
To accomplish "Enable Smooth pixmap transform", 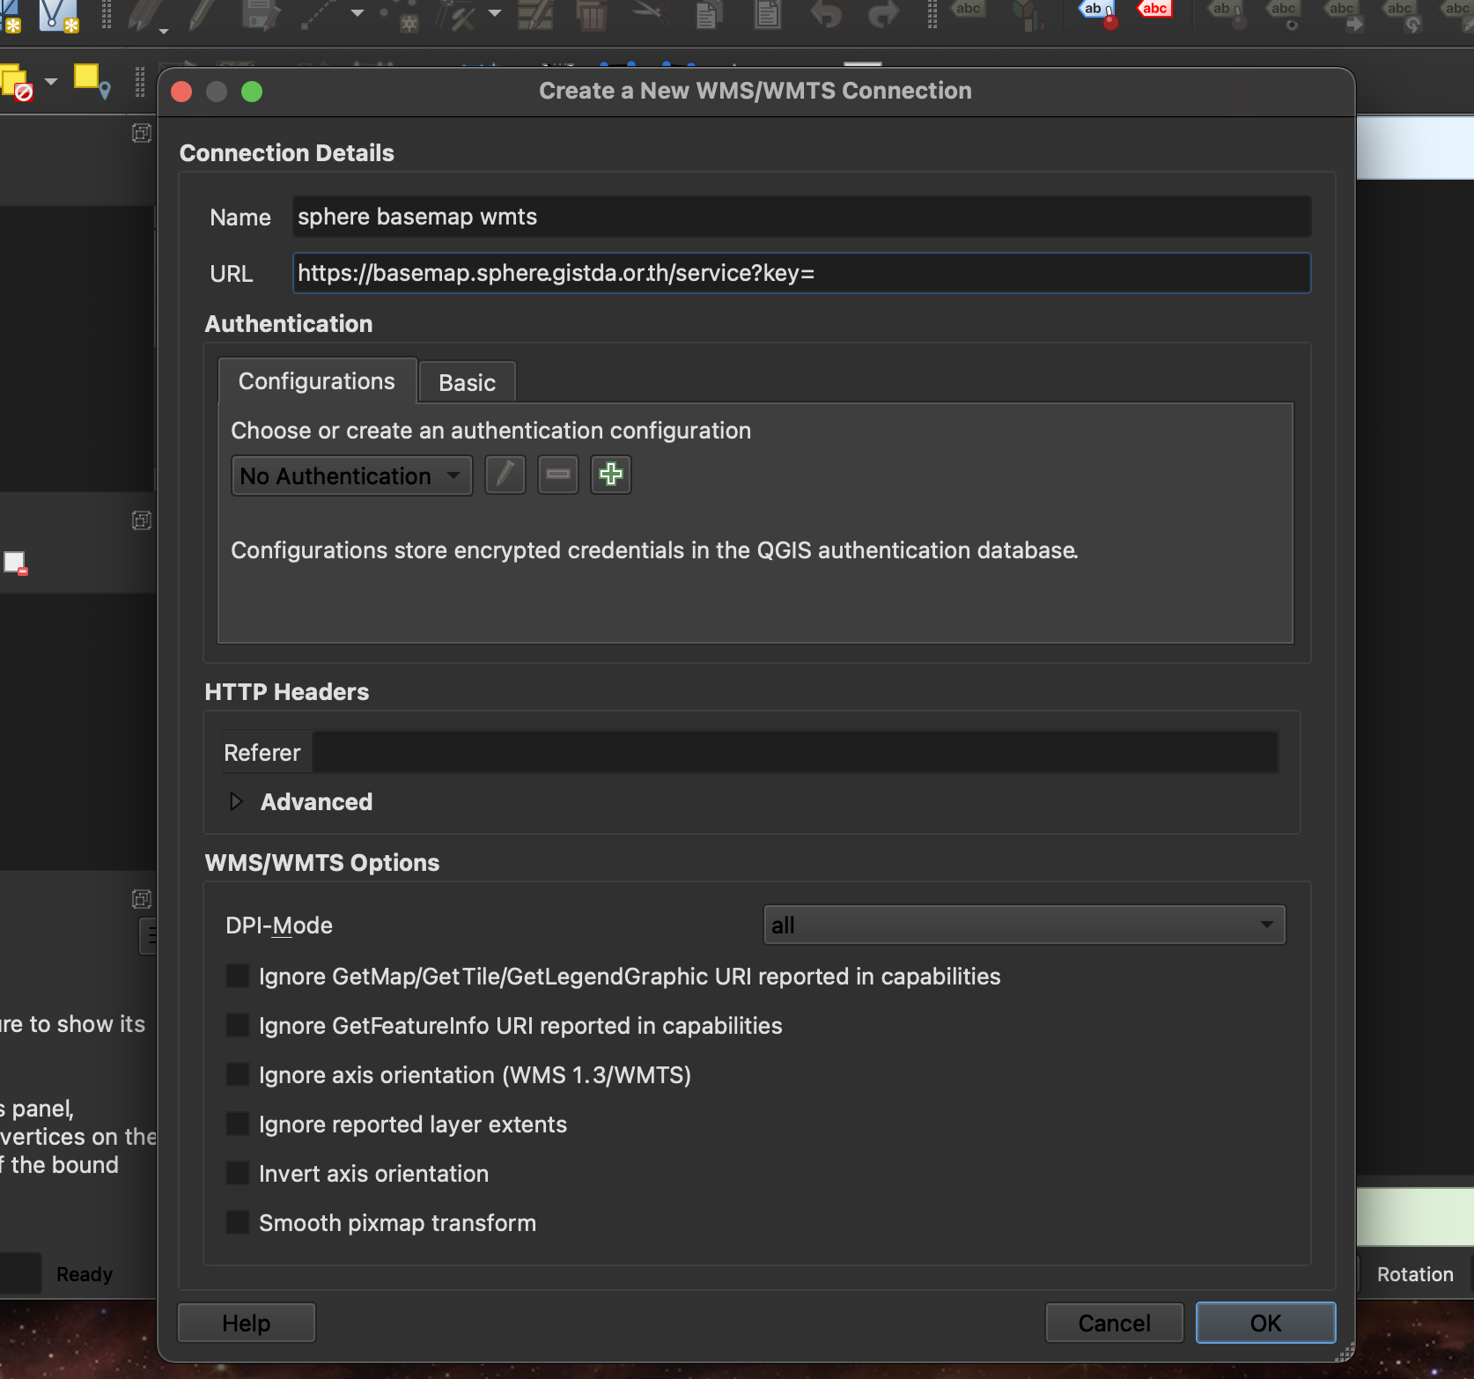I will point(237,1222).
